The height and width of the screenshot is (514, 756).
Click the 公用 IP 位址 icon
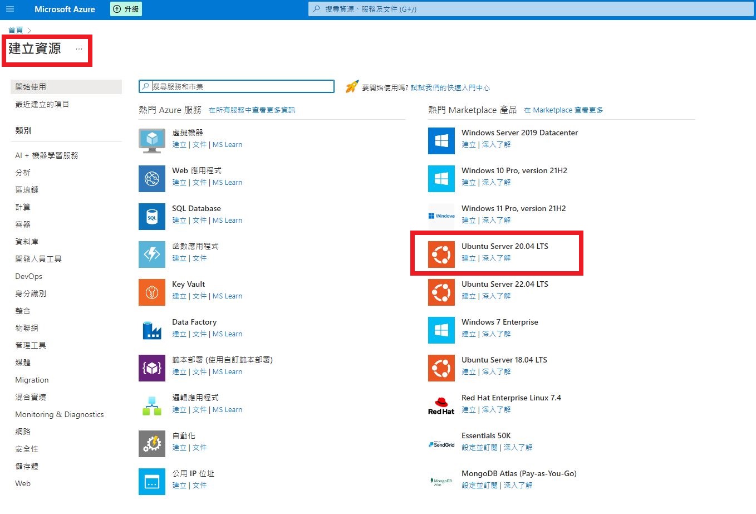coord(152,481)
